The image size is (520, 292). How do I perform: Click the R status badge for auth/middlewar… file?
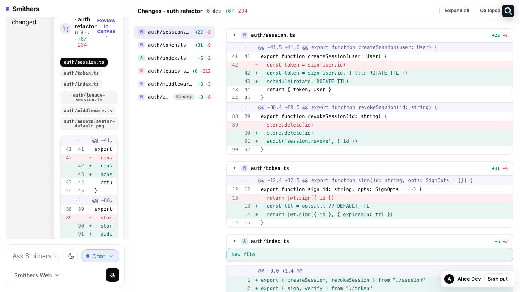point(141,84)
